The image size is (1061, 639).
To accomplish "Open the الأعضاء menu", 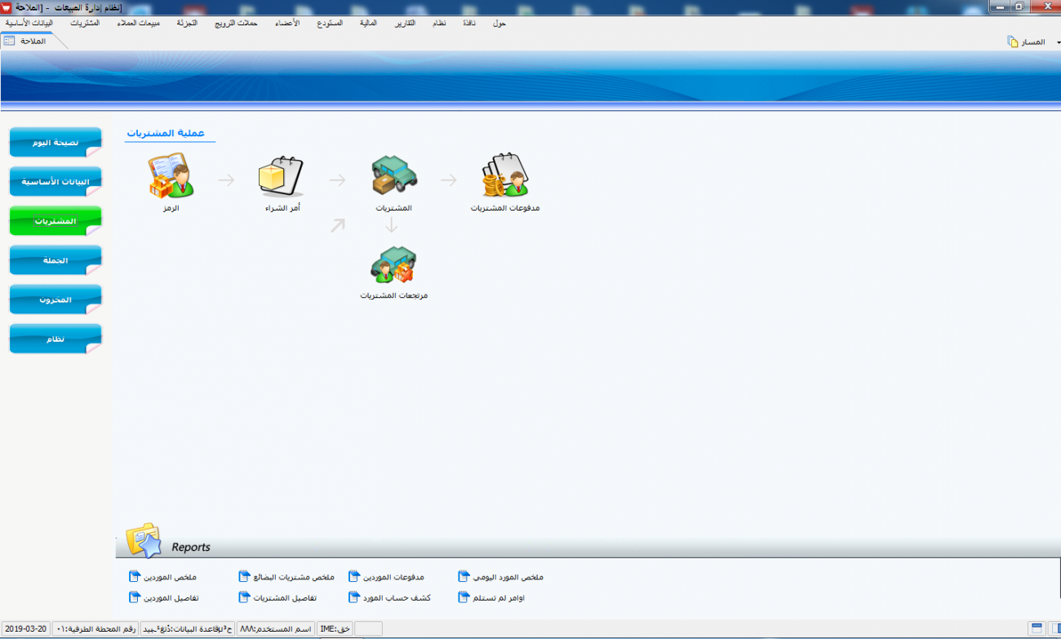I will click(288, 23).
